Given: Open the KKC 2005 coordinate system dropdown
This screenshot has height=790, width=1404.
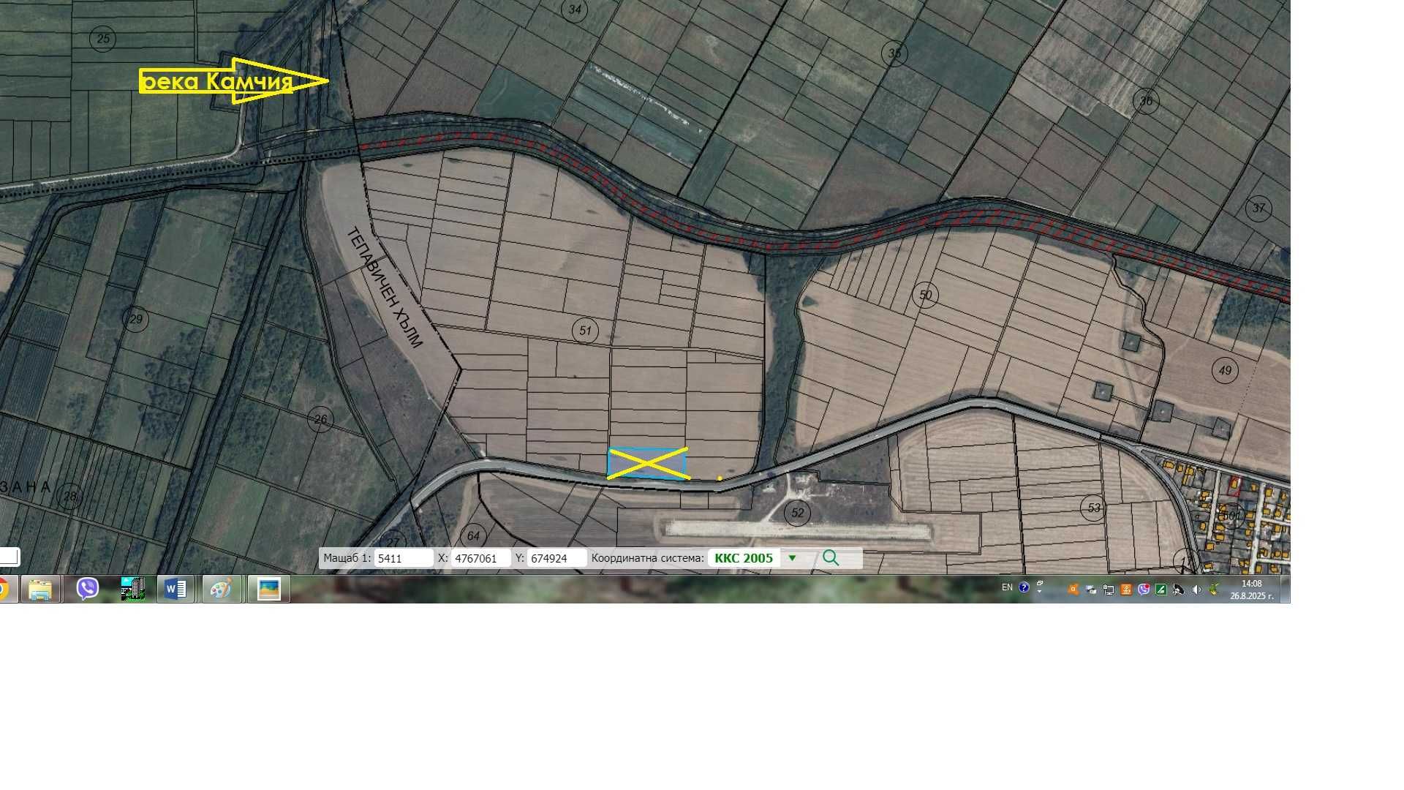Looking at the screenshot, I should tap(792, 558).
